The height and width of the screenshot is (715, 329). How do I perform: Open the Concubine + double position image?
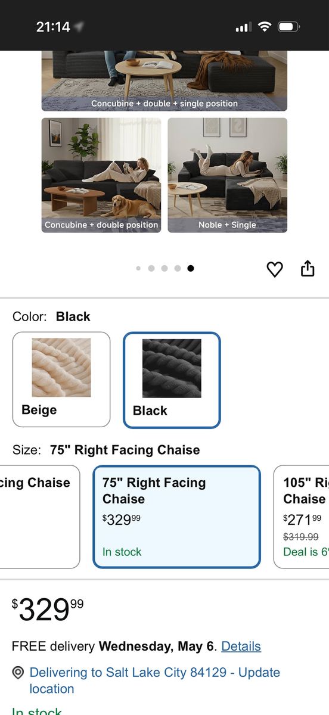pyautogui.click(x=101, y=175)
